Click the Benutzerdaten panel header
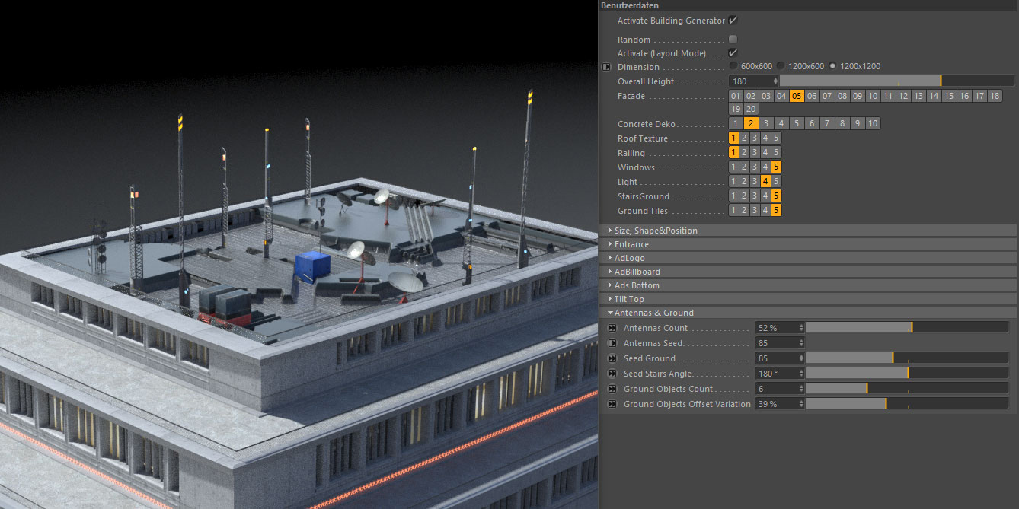The image size is (1019, 509). [x=629, y=5]
